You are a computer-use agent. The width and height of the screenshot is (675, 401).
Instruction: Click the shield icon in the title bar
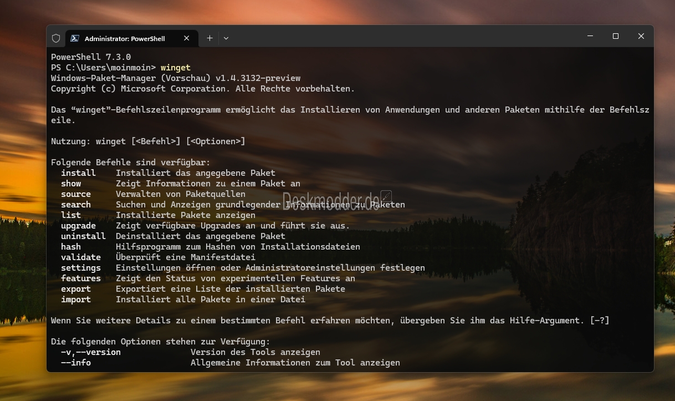(56, 38)
